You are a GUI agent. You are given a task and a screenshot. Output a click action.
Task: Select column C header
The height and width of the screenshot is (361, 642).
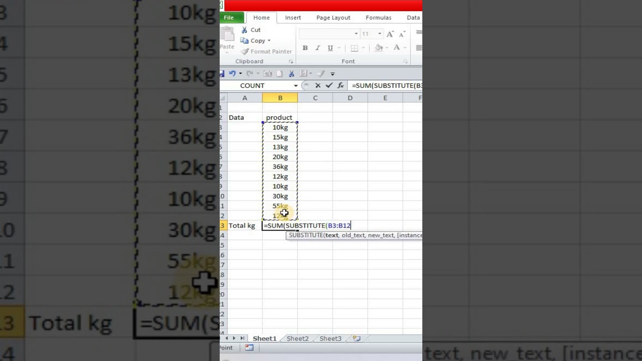pos(315,98)
